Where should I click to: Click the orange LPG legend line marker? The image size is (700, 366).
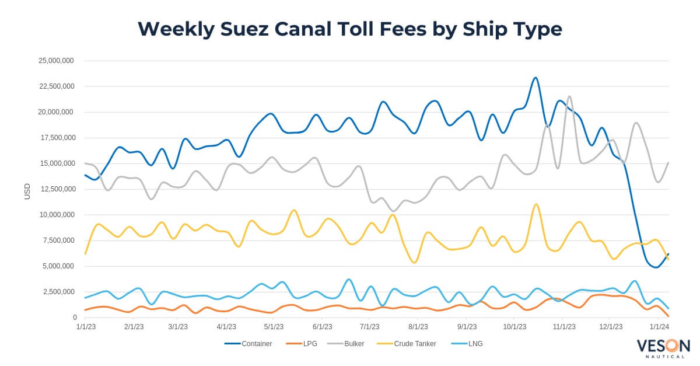click(293, 344)
